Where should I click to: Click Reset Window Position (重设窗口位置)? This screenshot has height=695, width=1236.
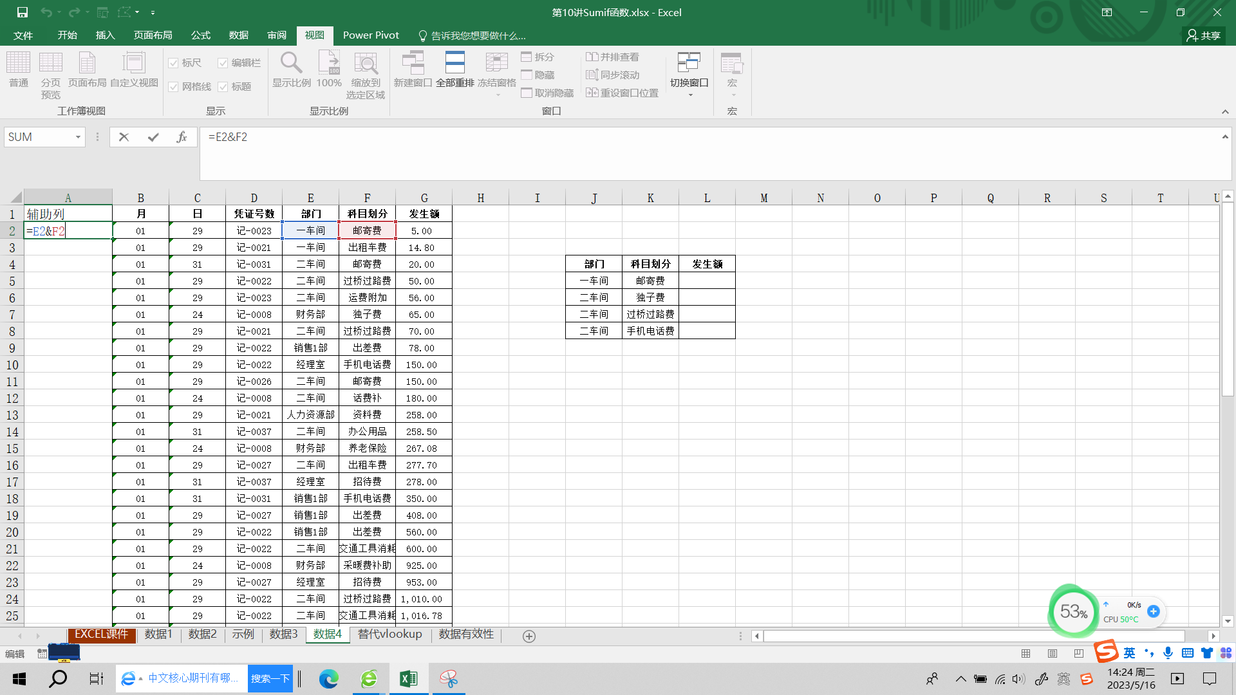click(622, 93)
